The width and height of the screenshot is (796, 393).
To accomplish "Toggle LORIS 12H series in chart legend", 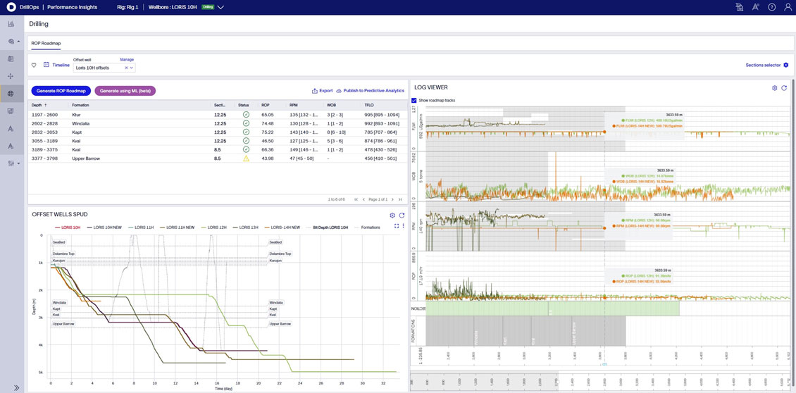I will click(x=215, y=227).
